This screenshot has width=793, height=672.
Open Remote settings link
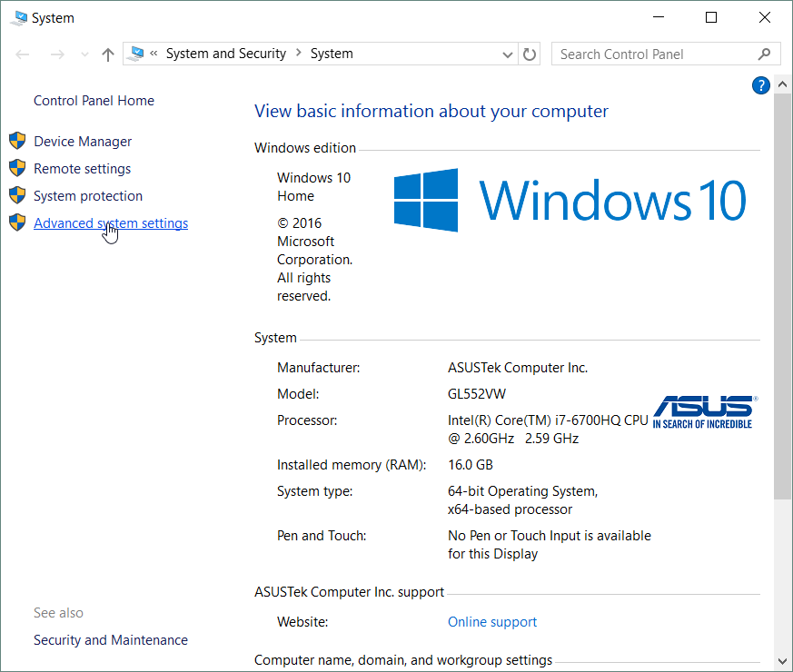[x=82, y=169]
